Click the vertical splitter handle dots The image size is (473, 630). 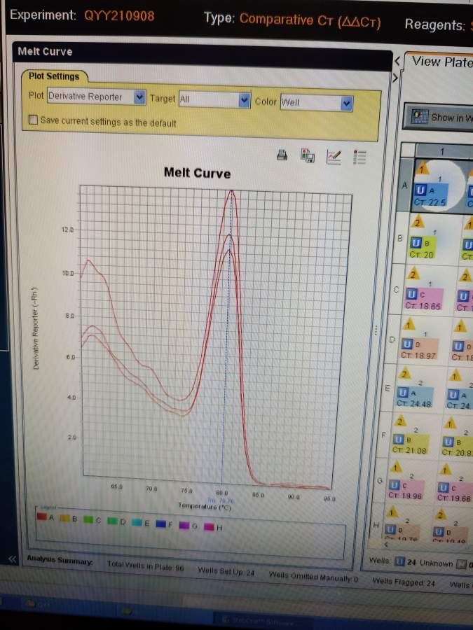[376, 330]
